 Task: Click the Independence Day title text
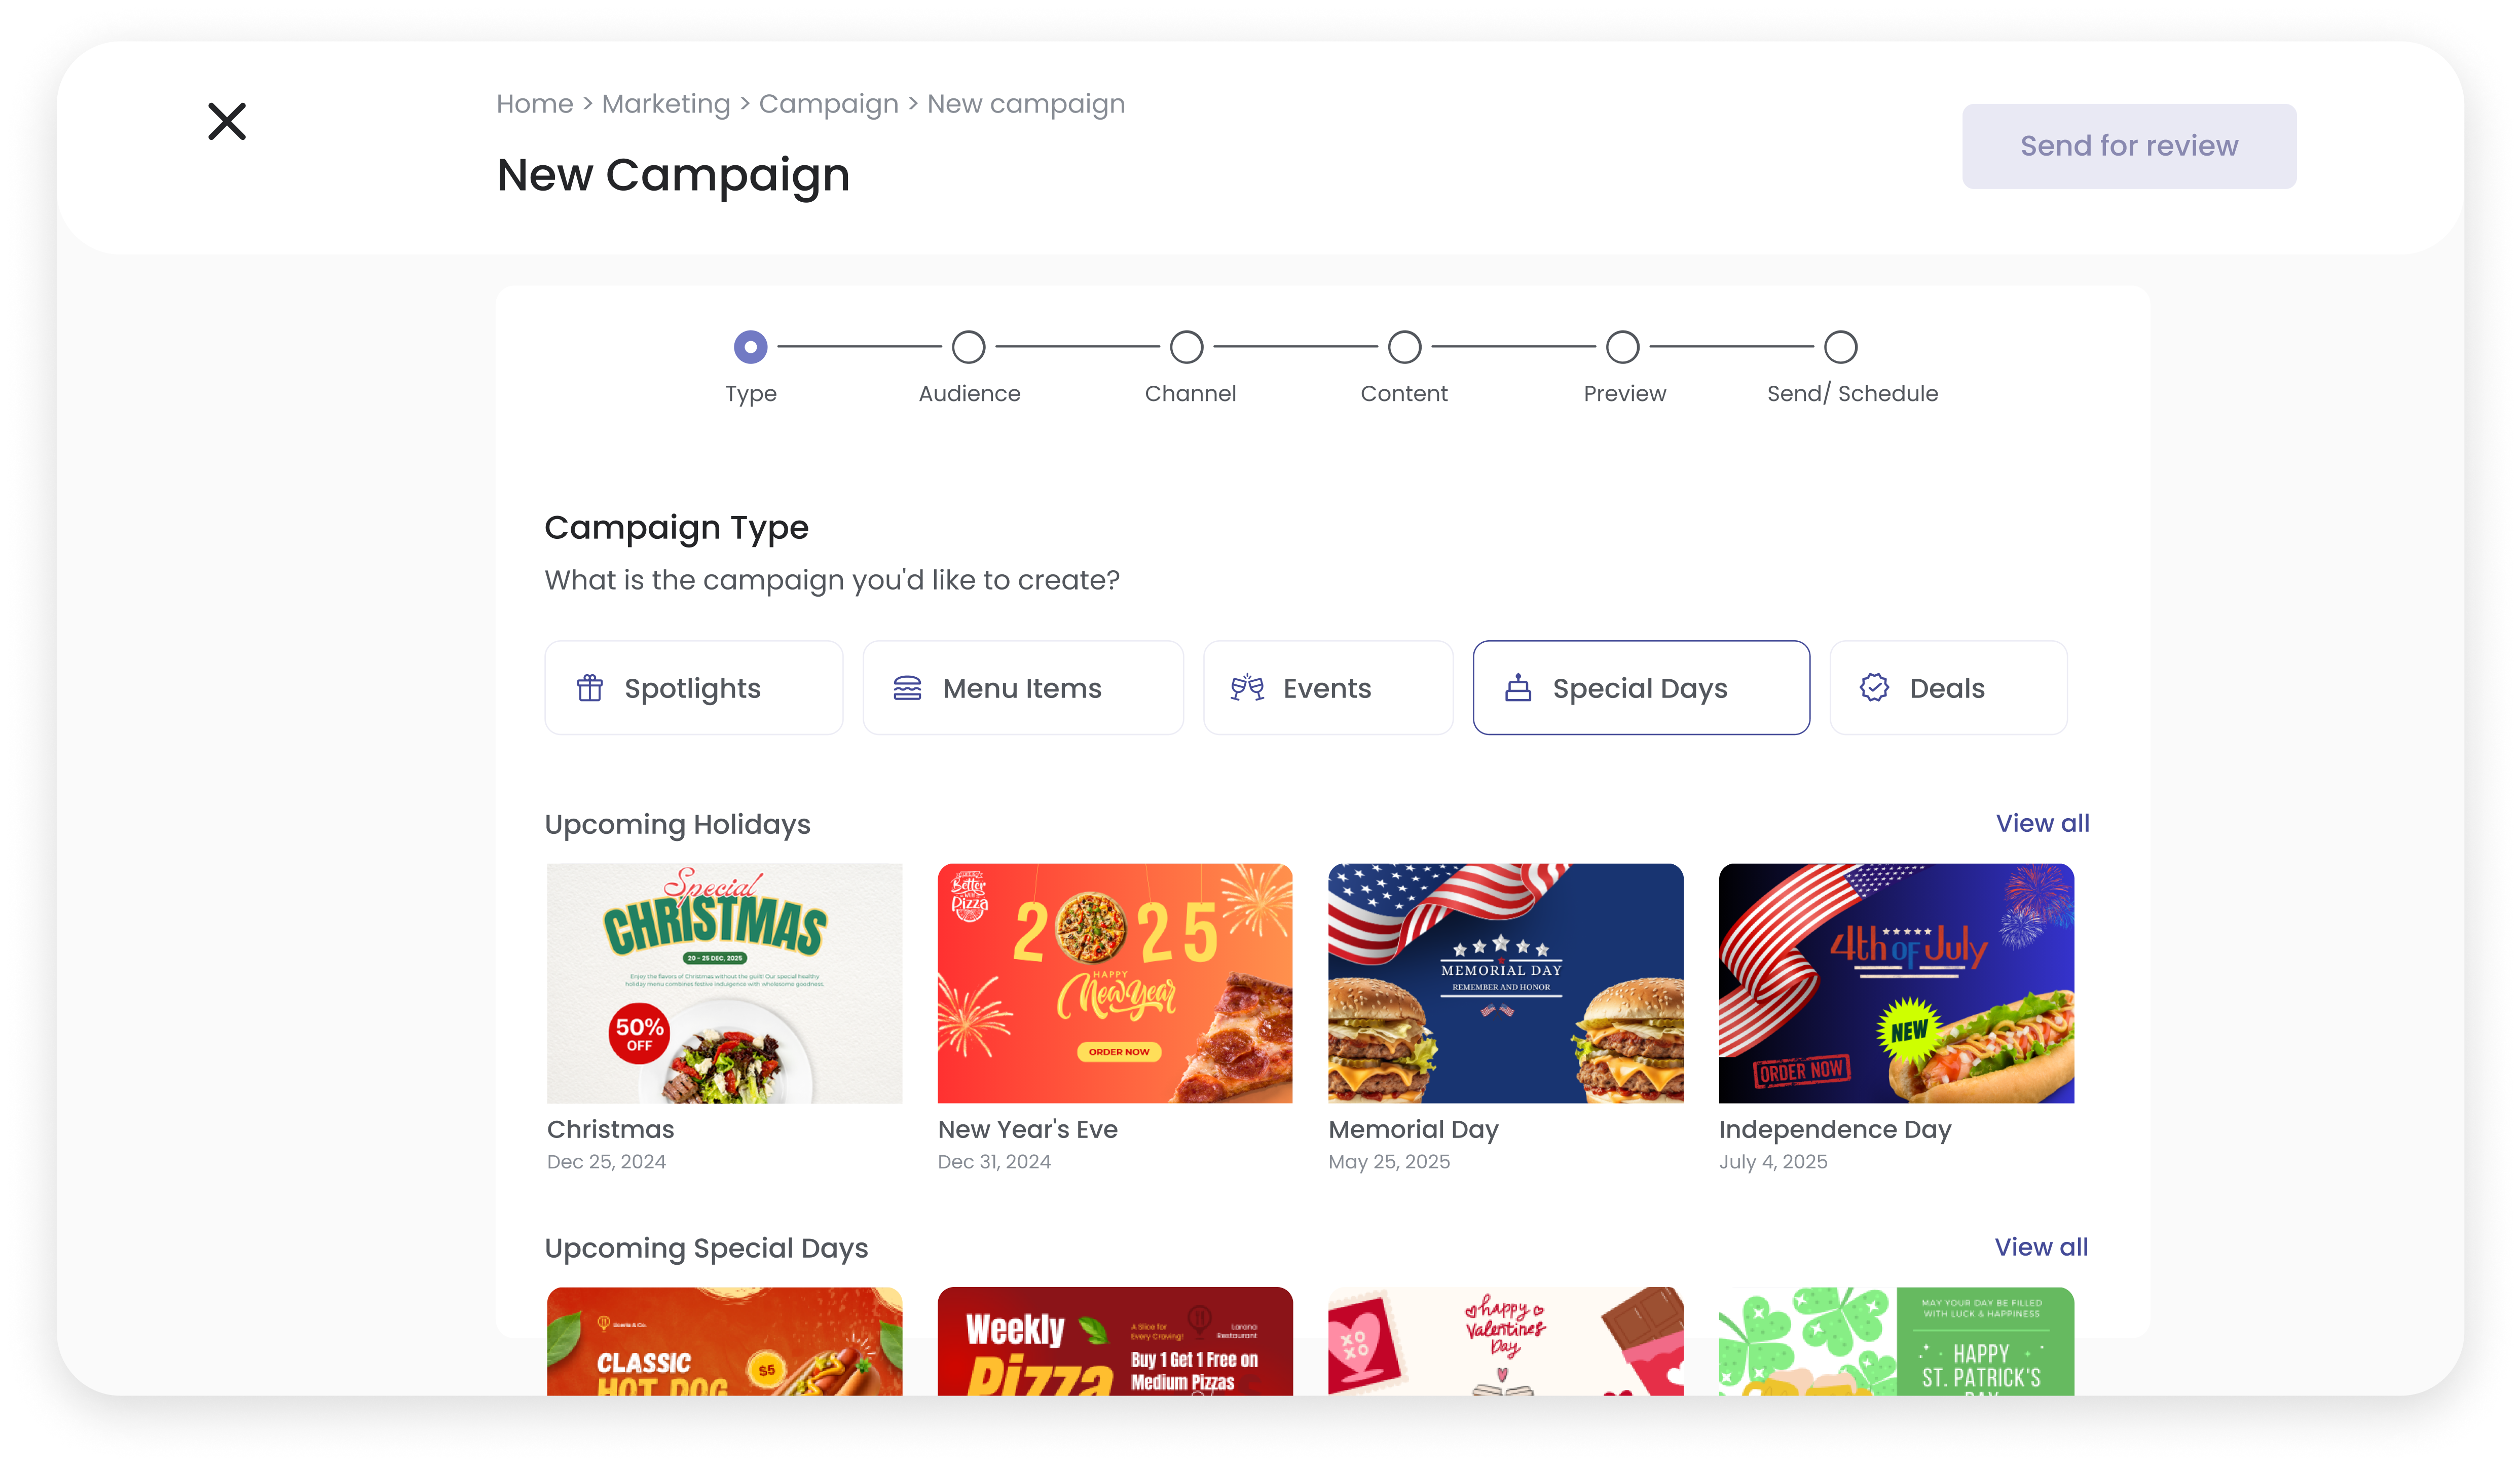[x=1835, y=1130]
